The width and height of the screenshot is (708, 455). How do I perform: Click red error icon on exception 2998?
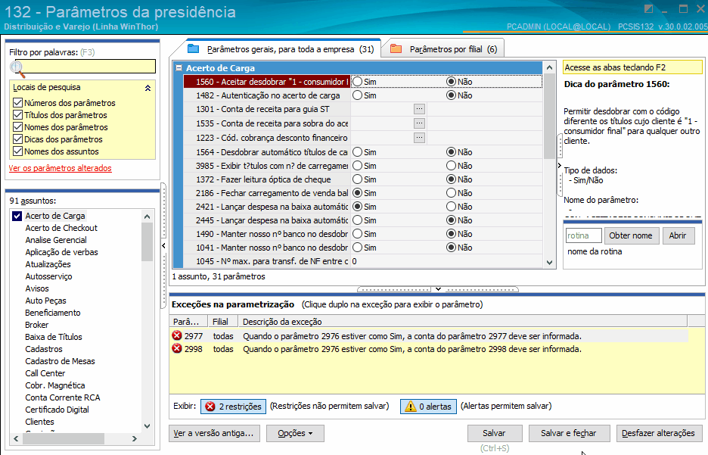click(x=177, y=348)
